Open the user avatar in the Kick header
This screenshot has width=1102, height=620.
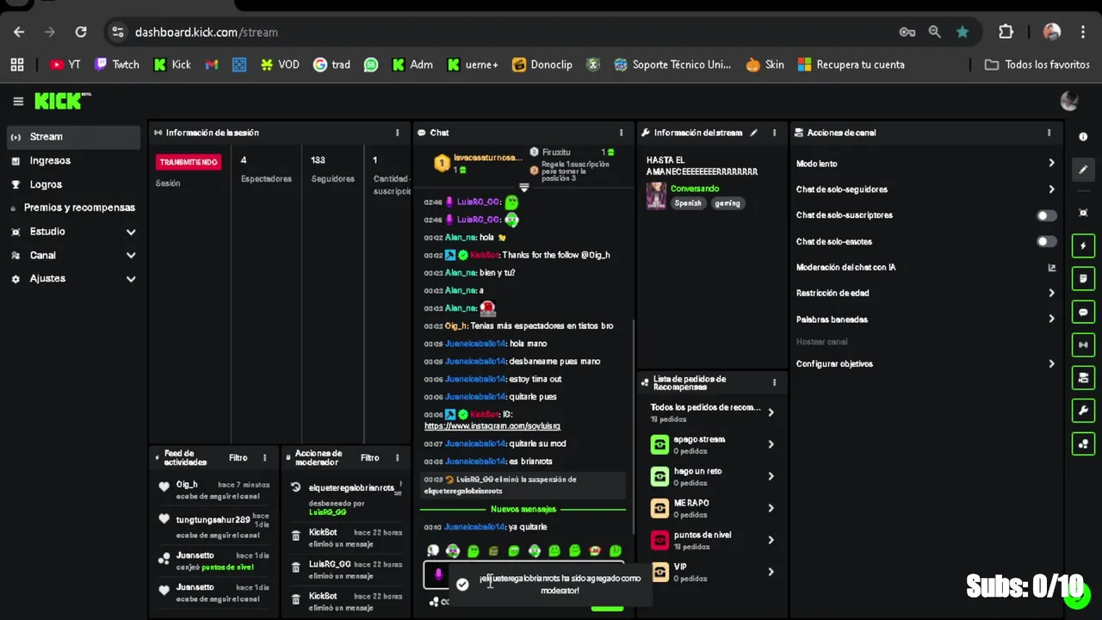click(1069, 101)
